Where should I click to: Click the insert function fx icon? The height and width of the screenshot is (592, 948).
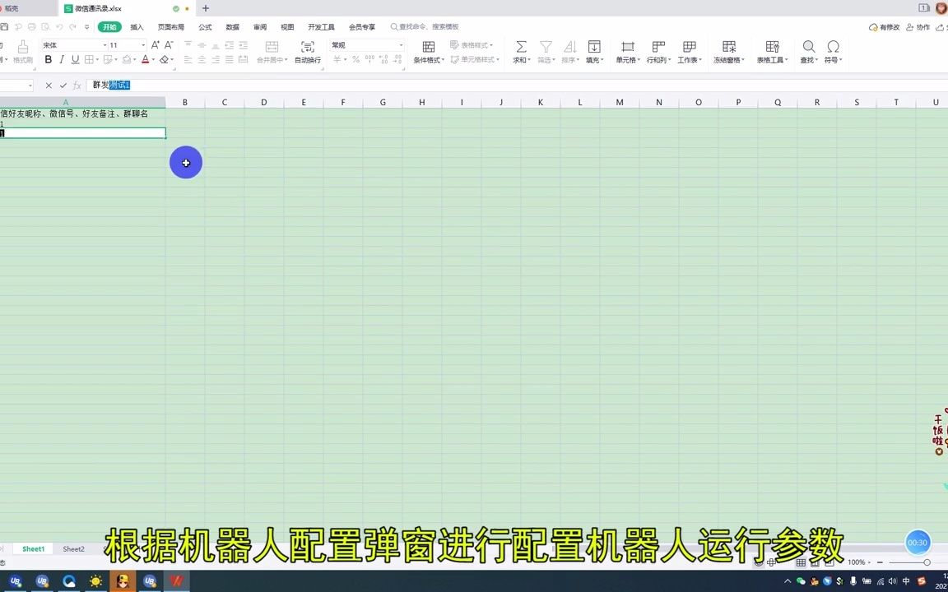tap(76, 85)
